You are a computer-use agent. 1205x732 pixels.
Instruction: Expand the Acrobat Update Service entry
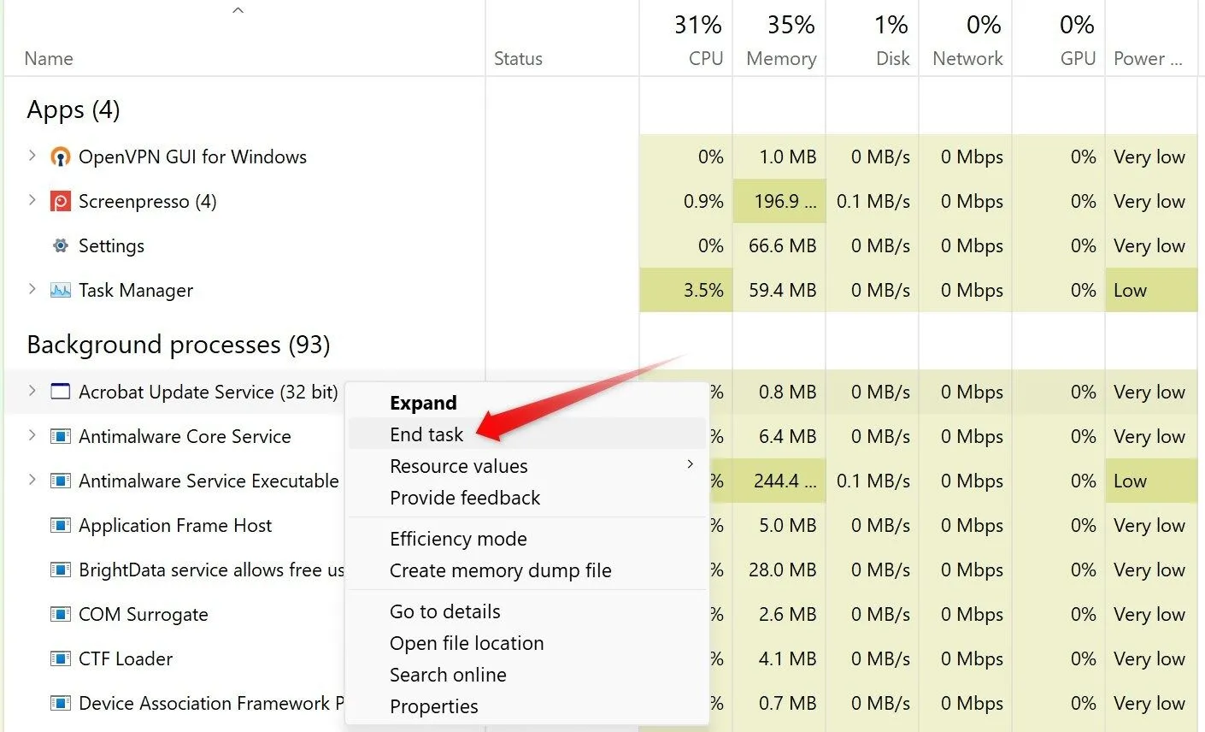[32, 392]
